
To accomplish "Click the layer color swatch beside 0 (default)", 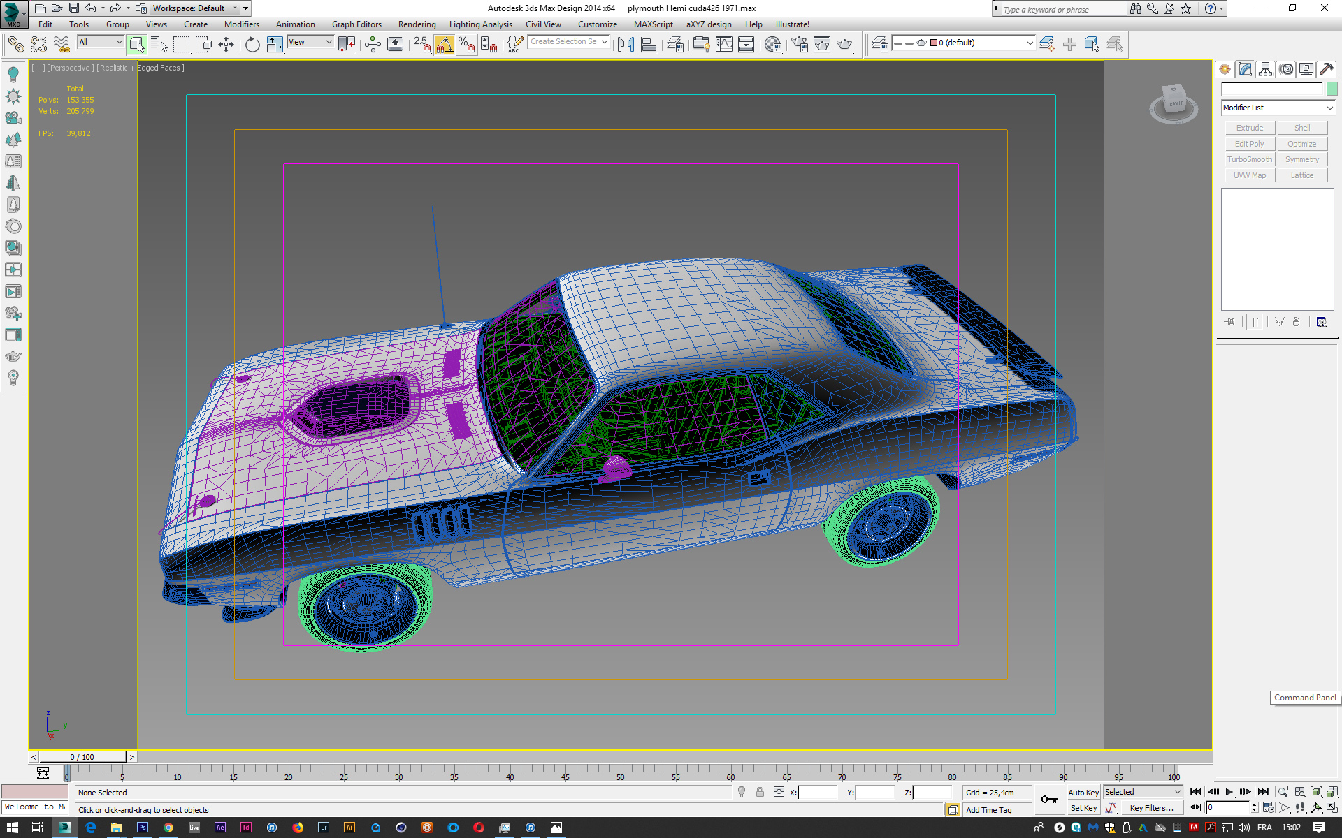I will coord(933,43).
